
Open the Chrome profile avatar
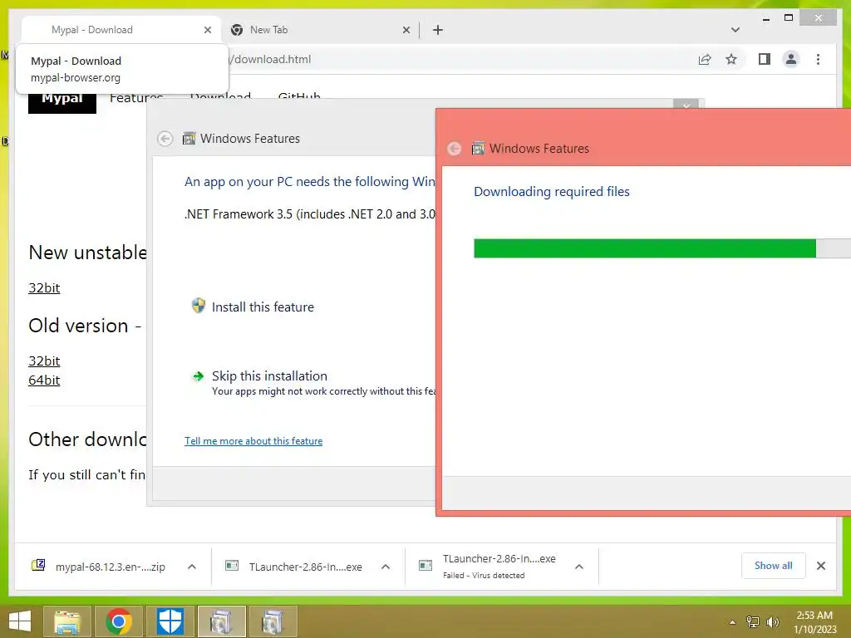(791, 59)
